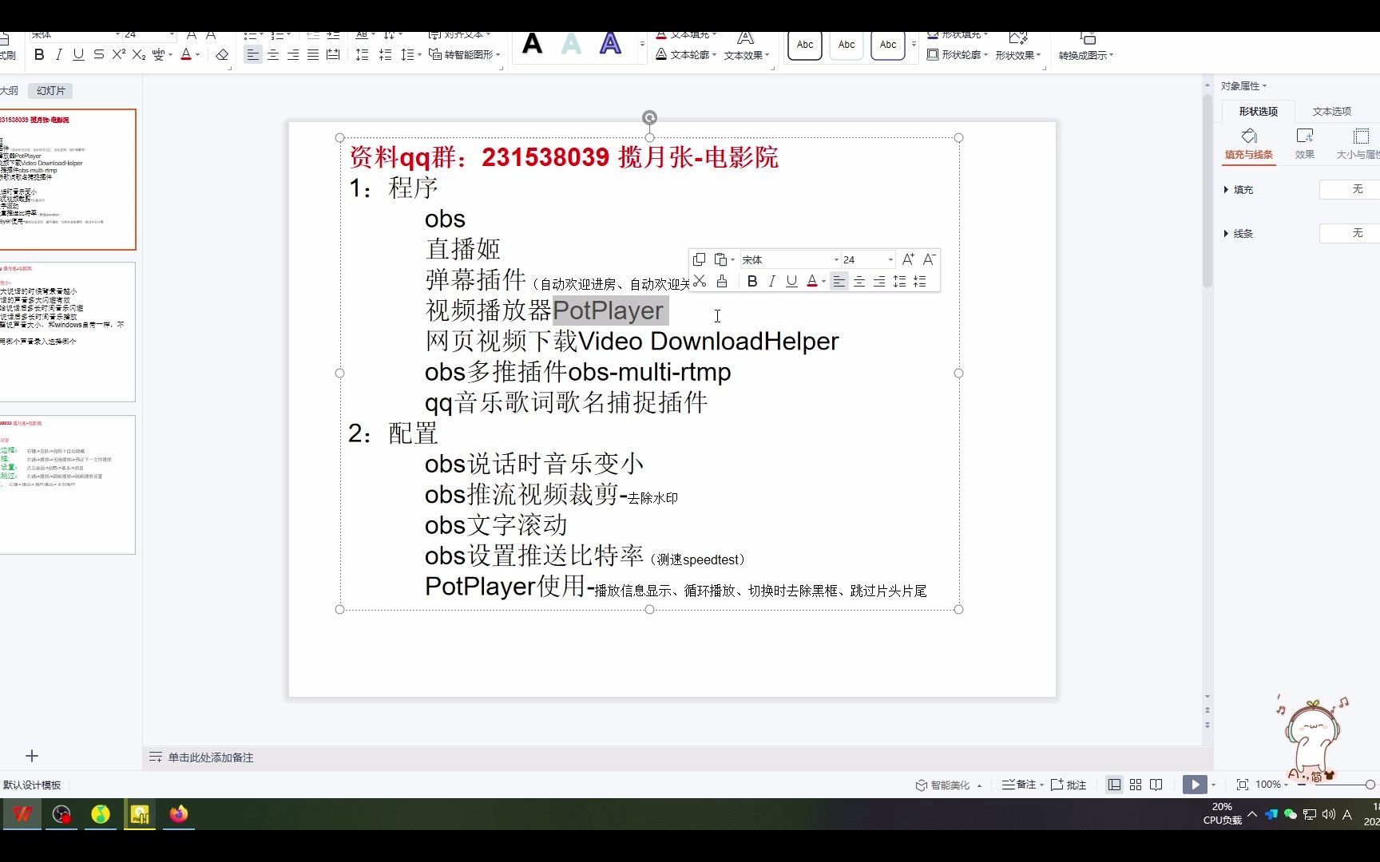Click the copy icon in floating mini toolbar
This screenshot has width=1380, height=862.
699,259
